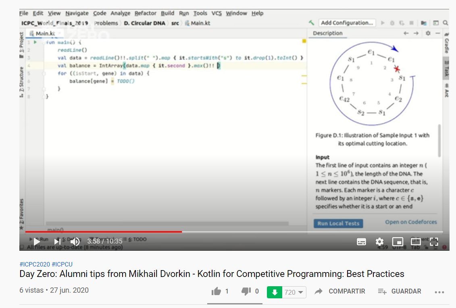Hide Description panel with minus icon
Image resolution: width=456 pixels, height=308 pixels.
(x=438, y=33)
